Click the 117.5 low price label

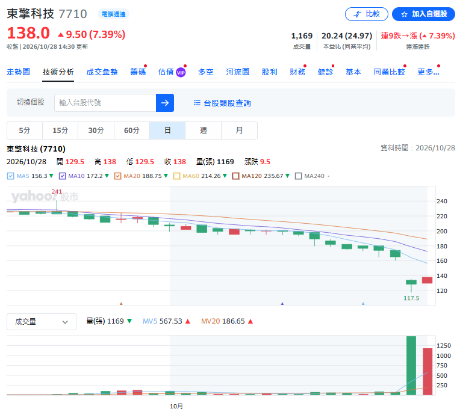tap(411, 298)
